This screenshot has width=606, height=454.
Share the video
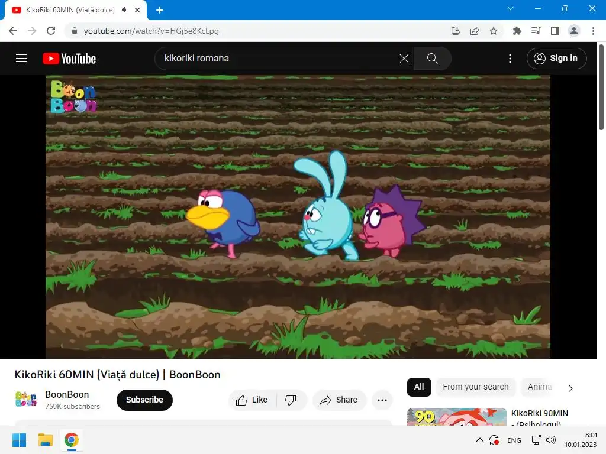click(x=339, y=400)
